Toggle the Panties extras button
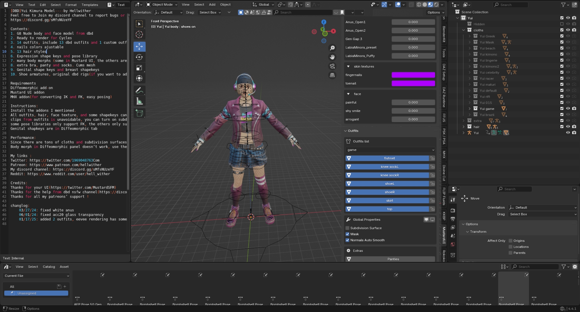This screenshot has width=580, height=312. [x=390, y=259]
